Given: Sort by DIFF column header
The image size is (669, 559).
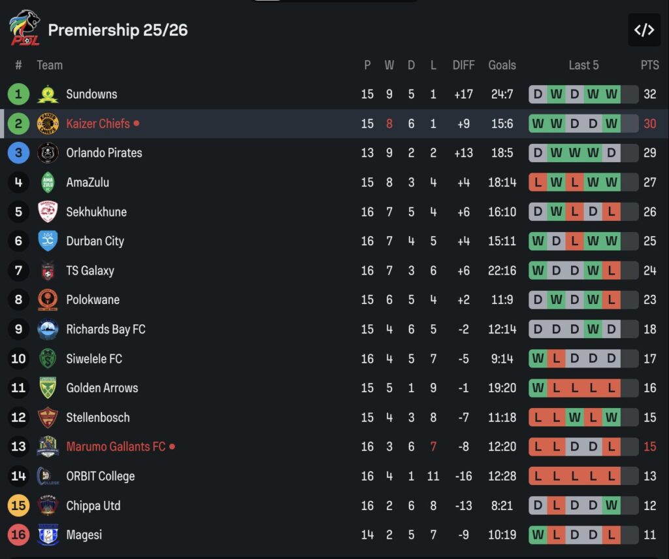Looking at the screenshot, I should [463, 65].
